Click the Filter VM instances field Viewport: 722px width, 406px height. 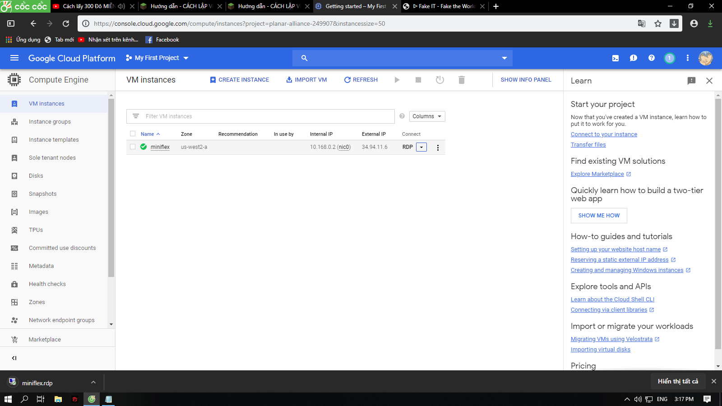260,116
